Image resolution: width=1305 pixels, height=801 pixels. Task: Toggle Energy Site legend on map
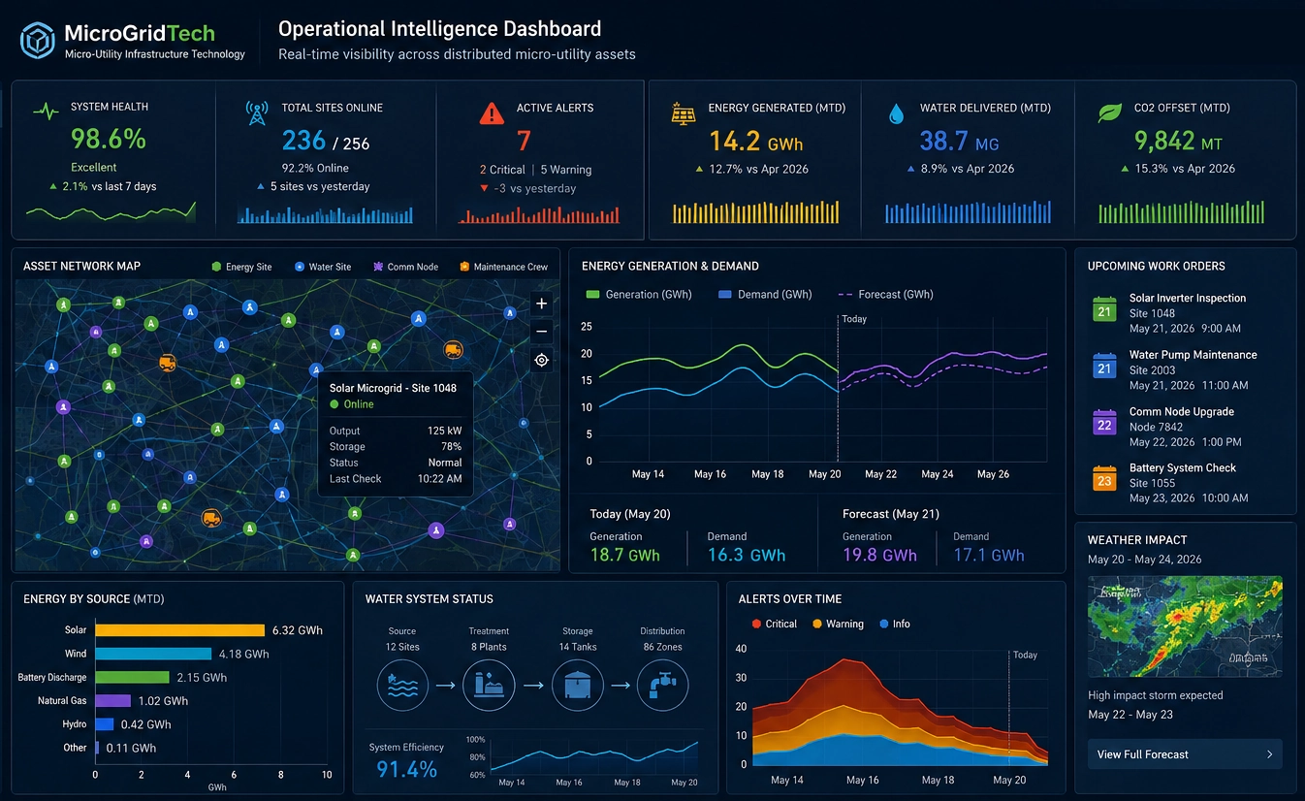[x=241, y=267]
